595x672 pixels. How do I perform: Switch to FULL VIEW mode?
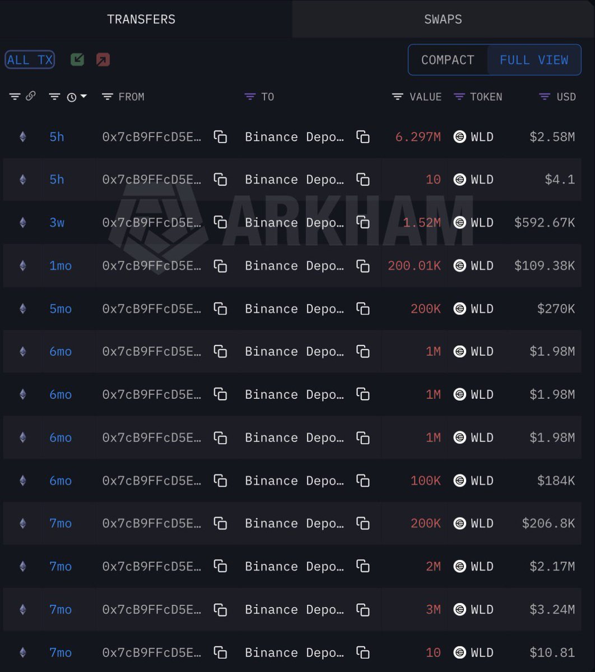pyautogui.click(x=534, y=60)
